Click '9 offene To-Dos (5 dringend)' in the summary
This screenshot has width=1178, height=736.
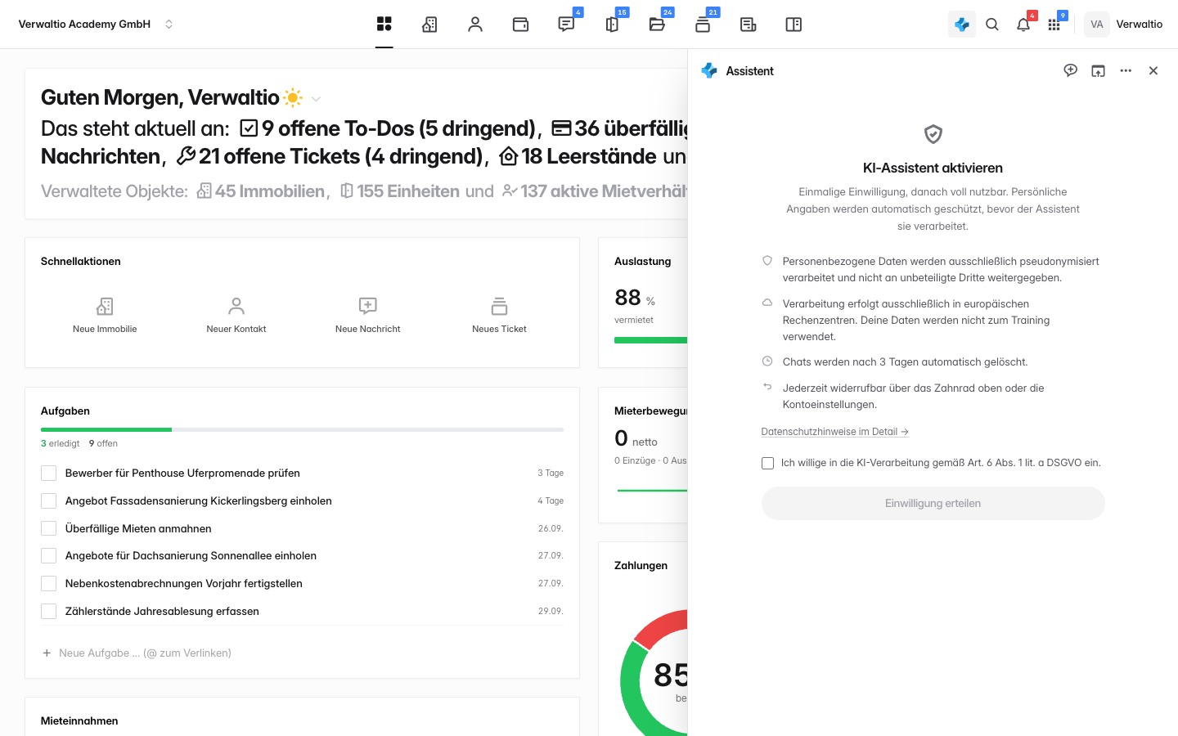pyautogui.click(x=389, y=128)
